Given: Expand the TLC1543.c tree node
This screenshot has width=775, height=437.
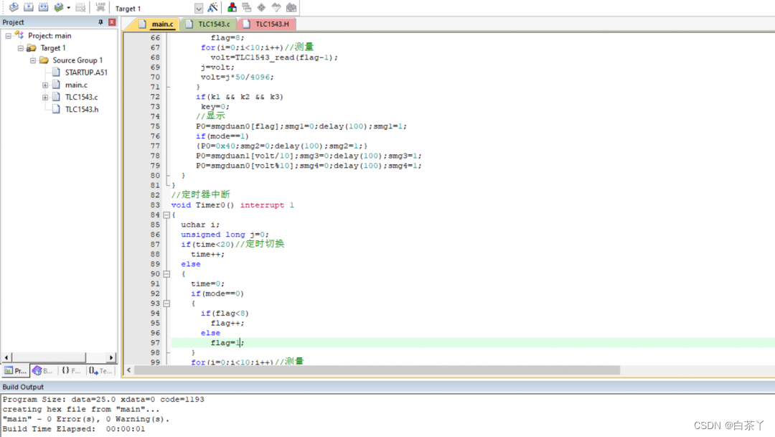Looking at the screenshot, I should [x=45, y=97].
